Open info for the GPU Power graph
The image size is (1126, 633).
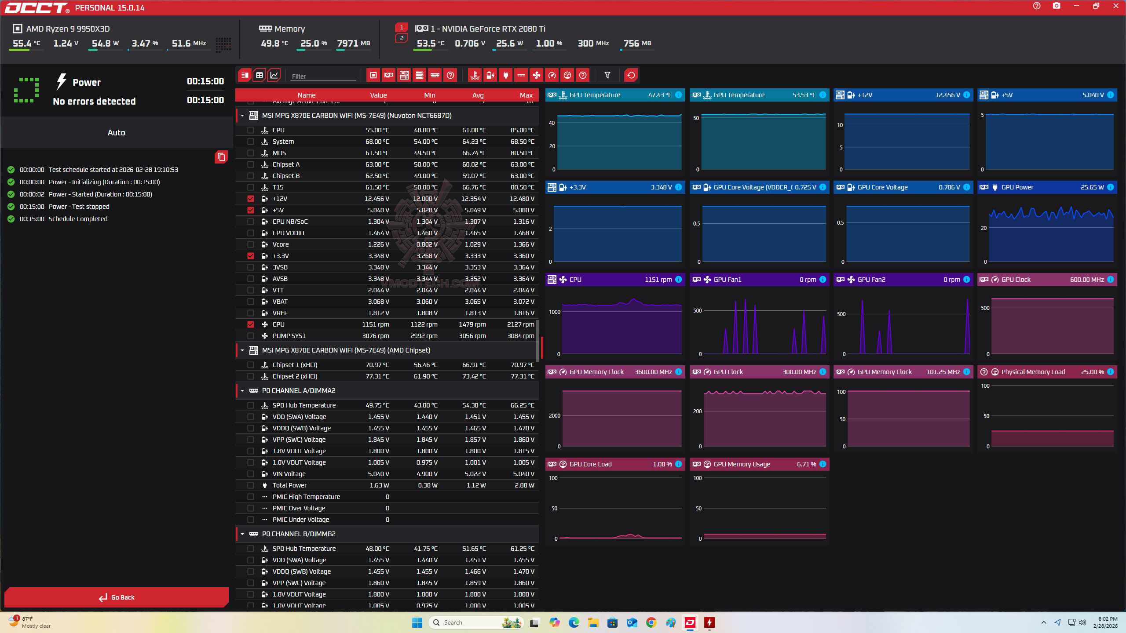point(1111,187)
